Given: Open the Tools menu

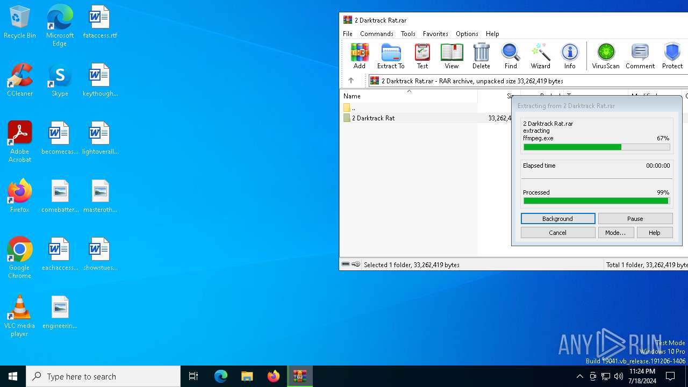Looking at the screenshot, I should click(x=408, y=33).
